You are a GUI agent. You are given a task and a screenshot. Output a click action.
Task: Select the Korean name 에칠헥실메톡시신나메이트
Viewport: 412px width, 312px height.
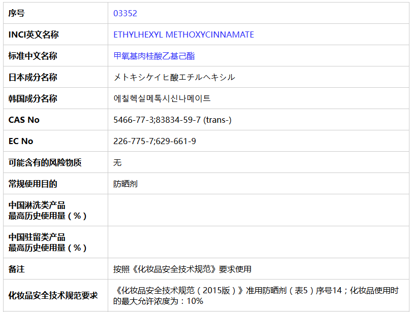pyautogui.click(x=162, y=98)
